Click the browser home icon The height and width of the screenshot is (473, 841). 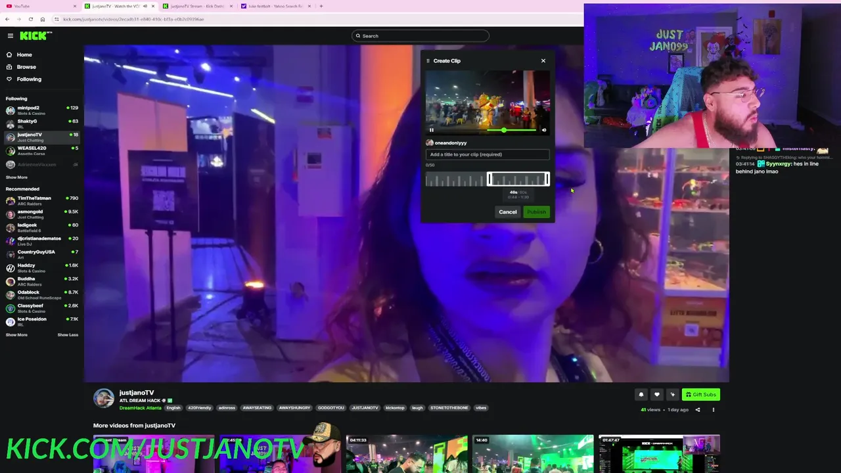point(43,19)
